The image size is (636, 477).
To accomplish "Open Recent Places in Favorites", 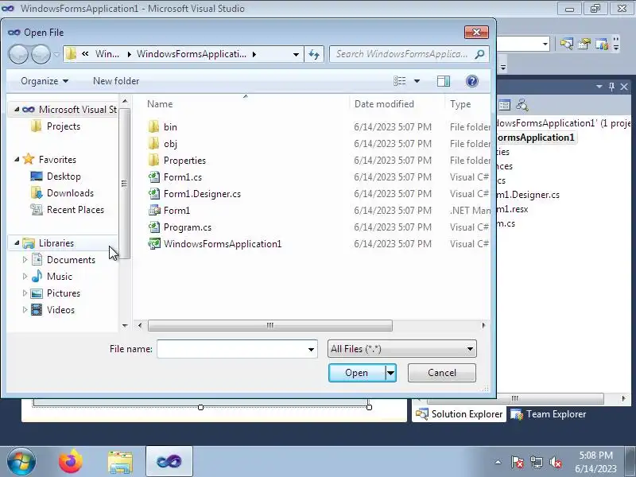I will click(x=76, y=210).
